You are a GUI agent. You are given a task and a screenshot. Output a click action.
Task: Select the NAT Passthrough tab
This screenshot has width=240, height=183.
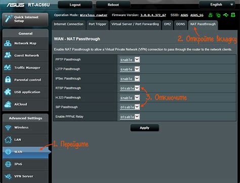203,24
